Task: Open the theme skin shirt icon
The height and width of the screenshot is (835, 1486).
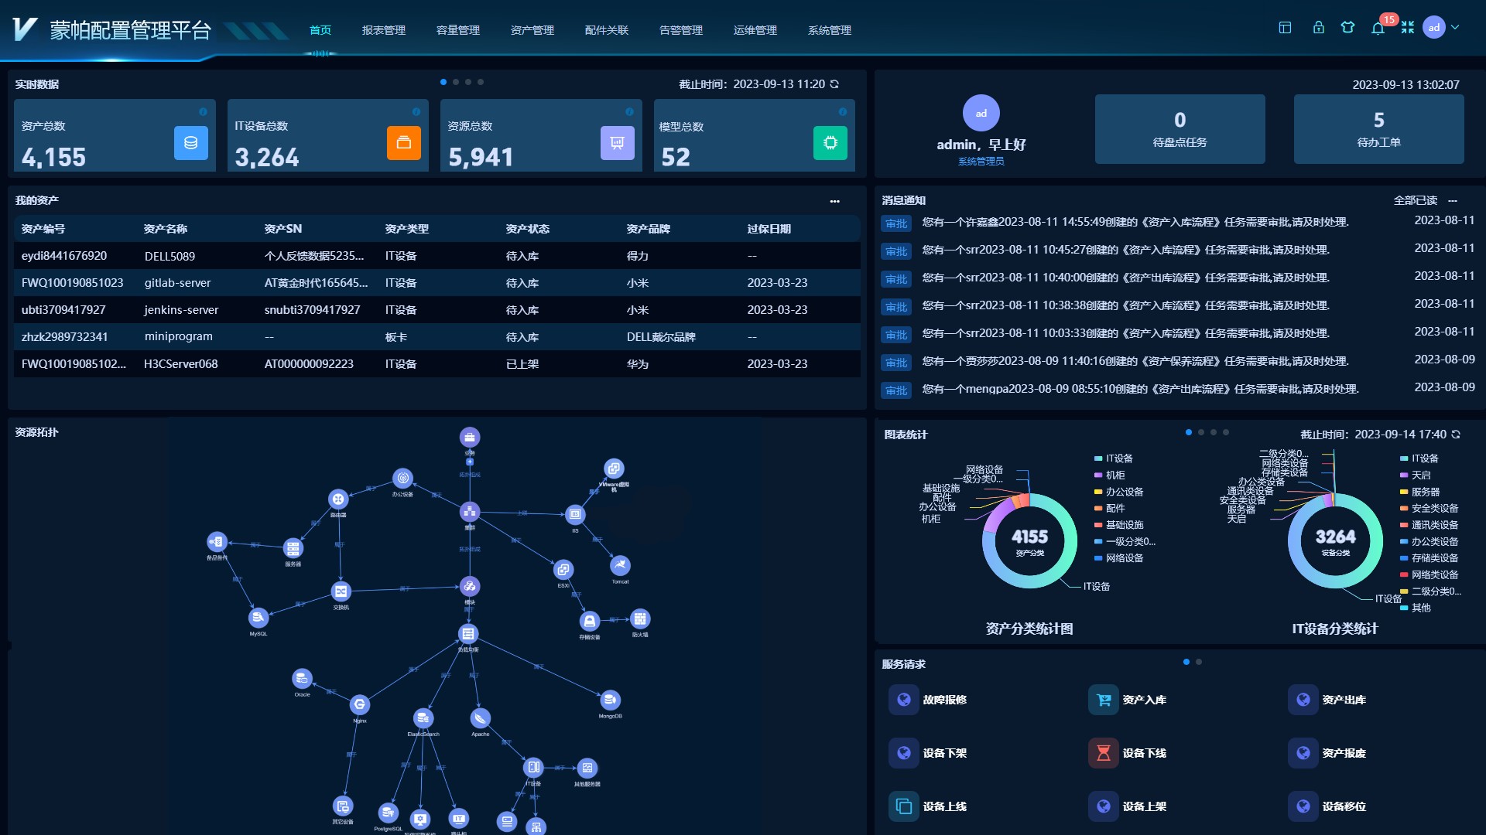Action: (1347, 28)
